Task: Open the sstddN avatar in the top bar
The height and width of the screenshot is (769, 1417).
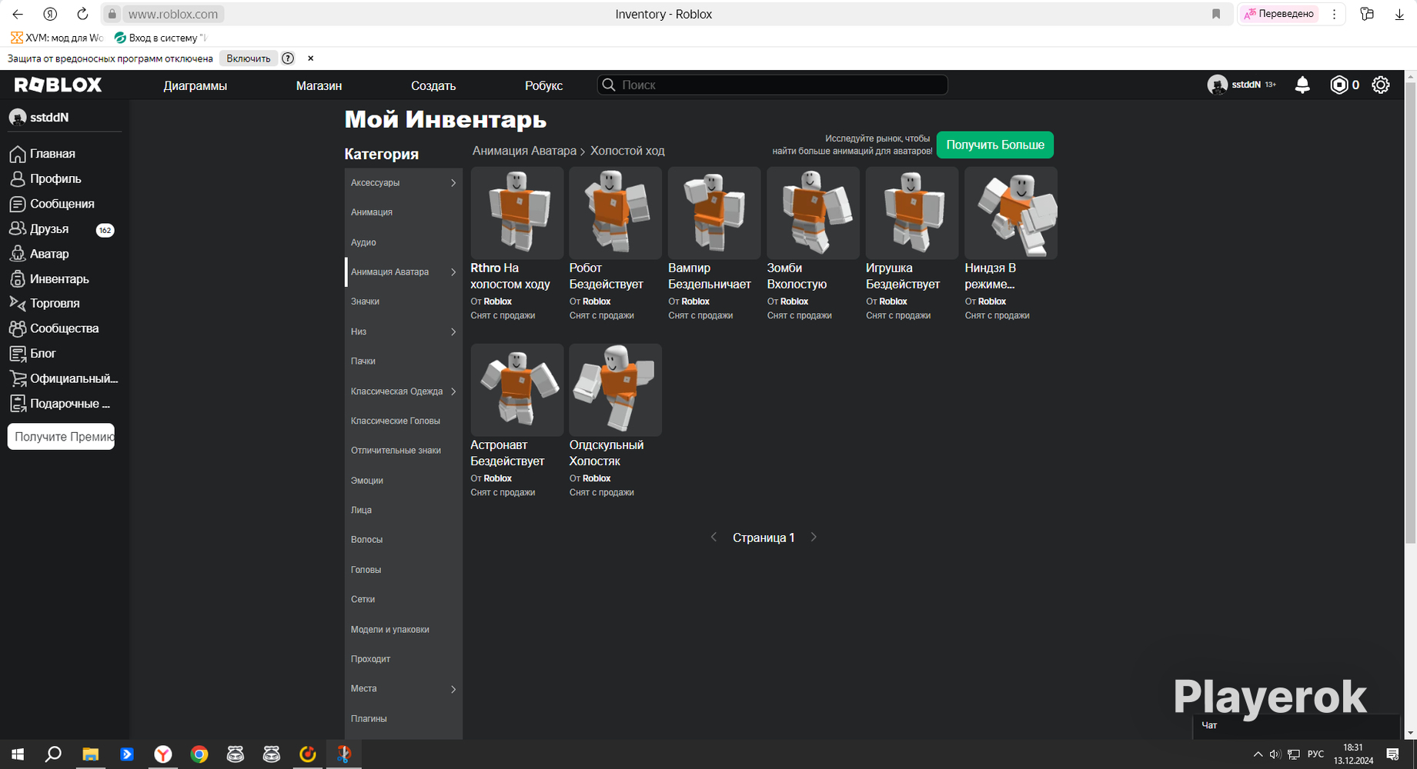Action: (x=1217, y=85)
